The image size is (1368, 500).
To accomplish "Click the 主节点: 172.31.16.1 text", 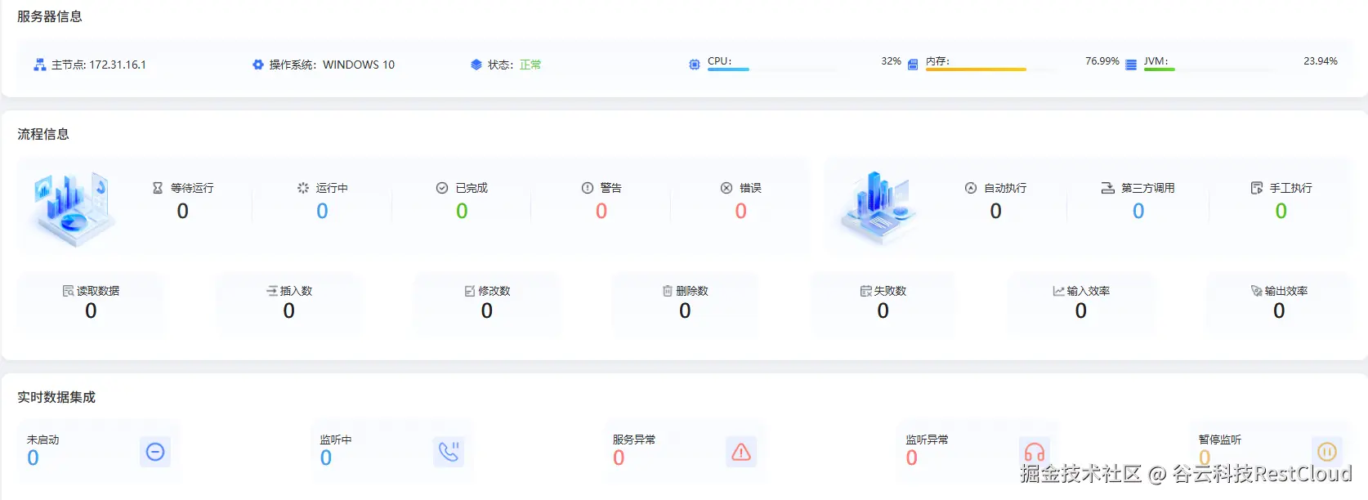I will (x=99, y=65).
